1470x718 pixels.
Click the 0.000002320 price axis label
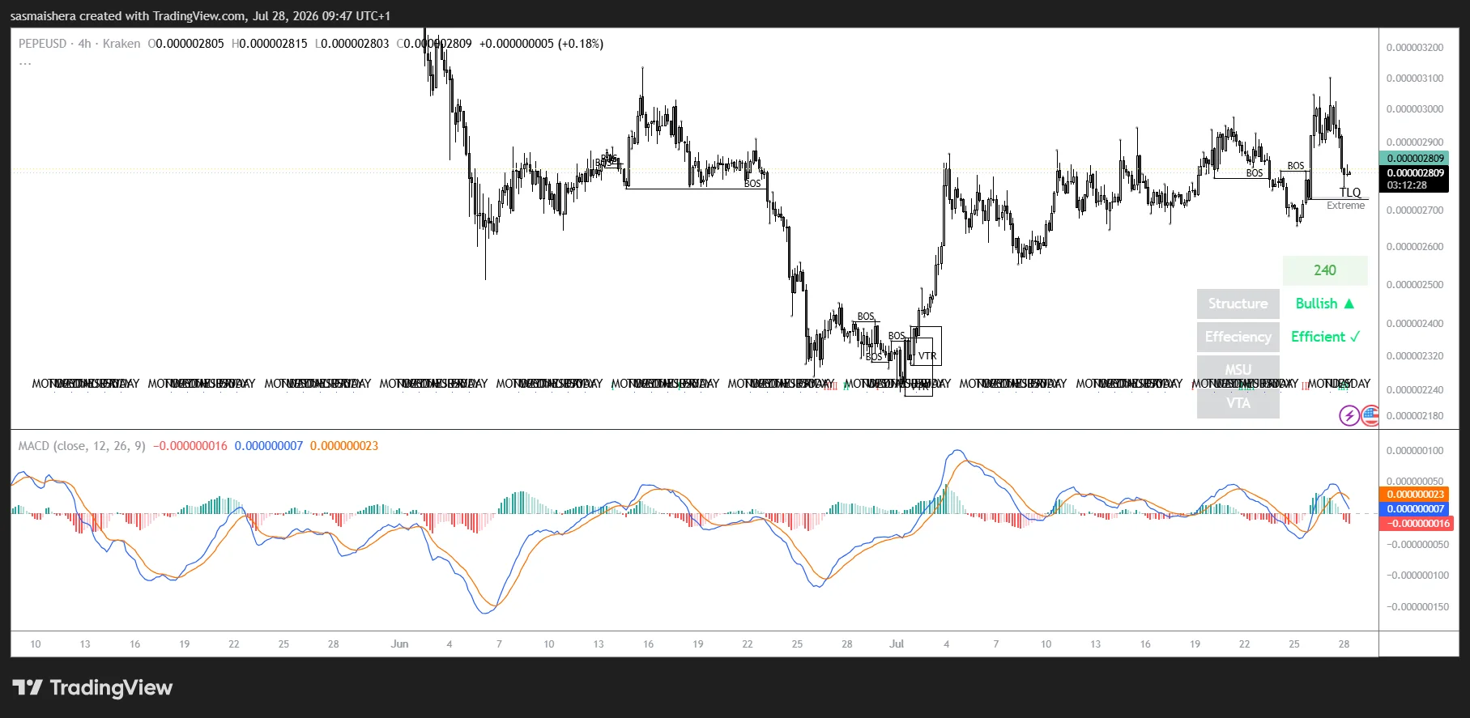coord(1415,356)
